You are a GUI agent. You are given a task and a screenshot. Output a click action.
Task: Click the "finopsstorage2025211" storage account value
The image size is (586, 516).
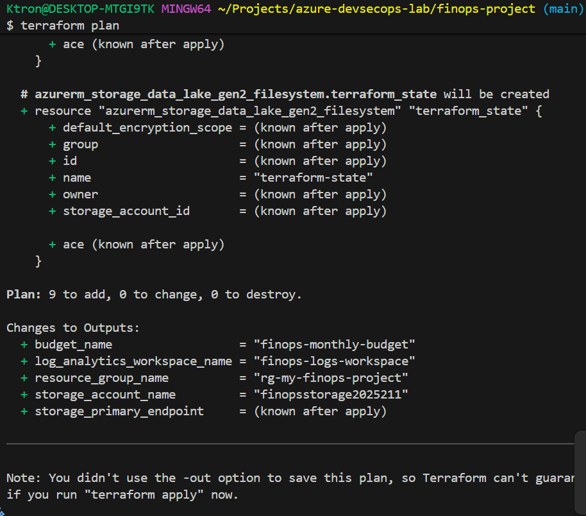pyautogui.click(x=331, y=395)
